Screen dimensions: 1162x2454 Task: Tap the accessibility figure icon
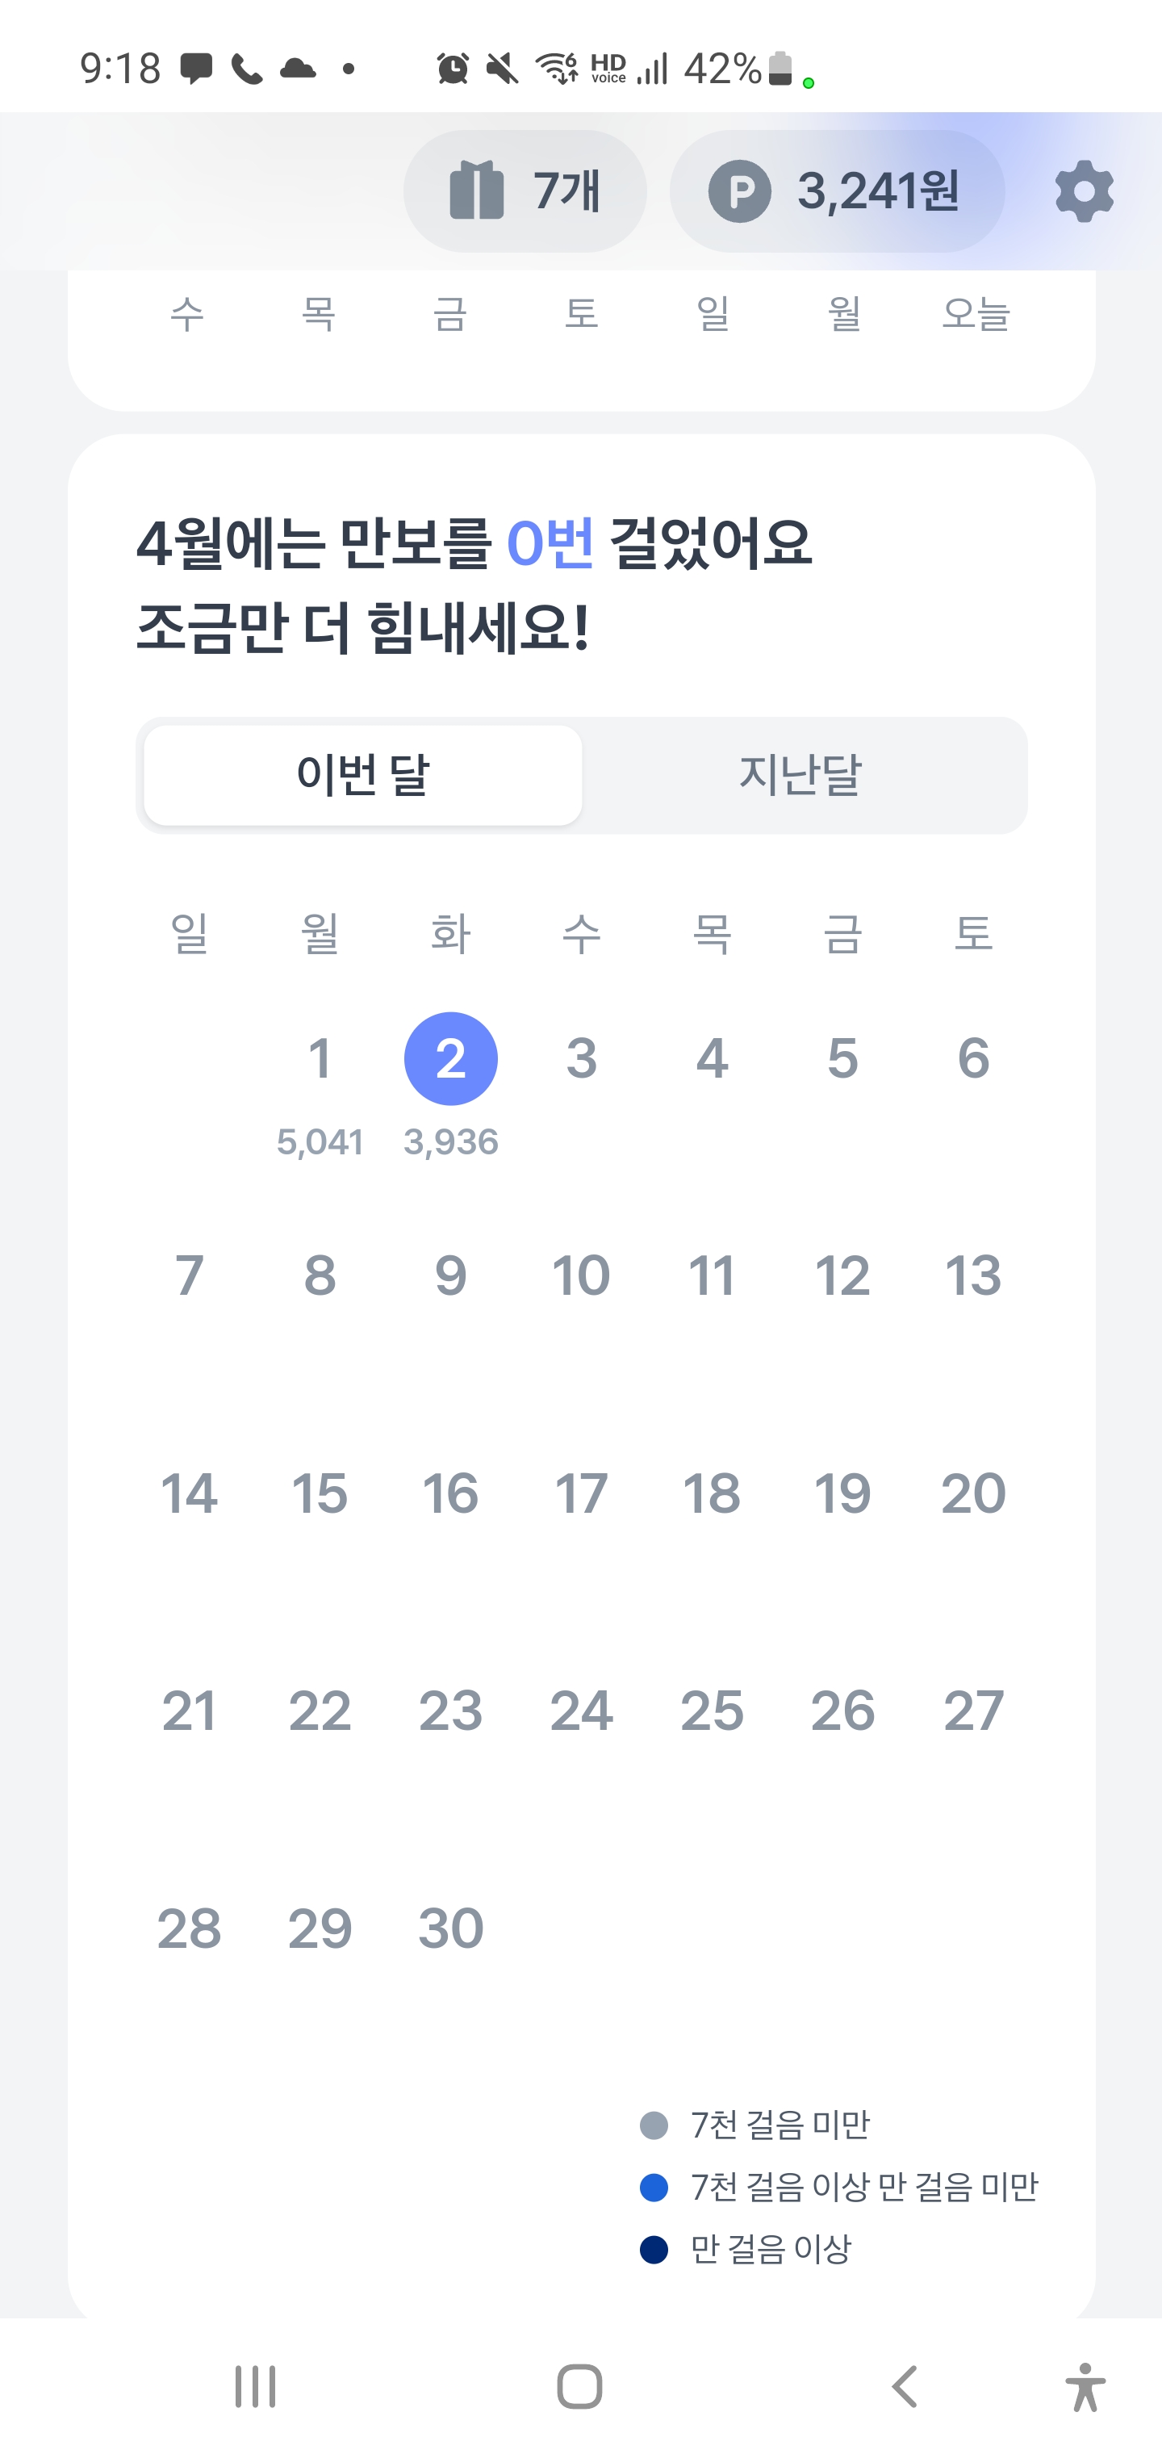[1084, 2386]
